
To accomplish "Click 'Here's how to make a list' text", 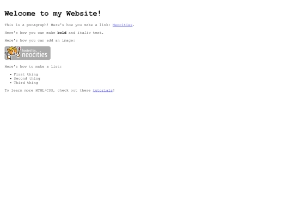I will (33, 67).
